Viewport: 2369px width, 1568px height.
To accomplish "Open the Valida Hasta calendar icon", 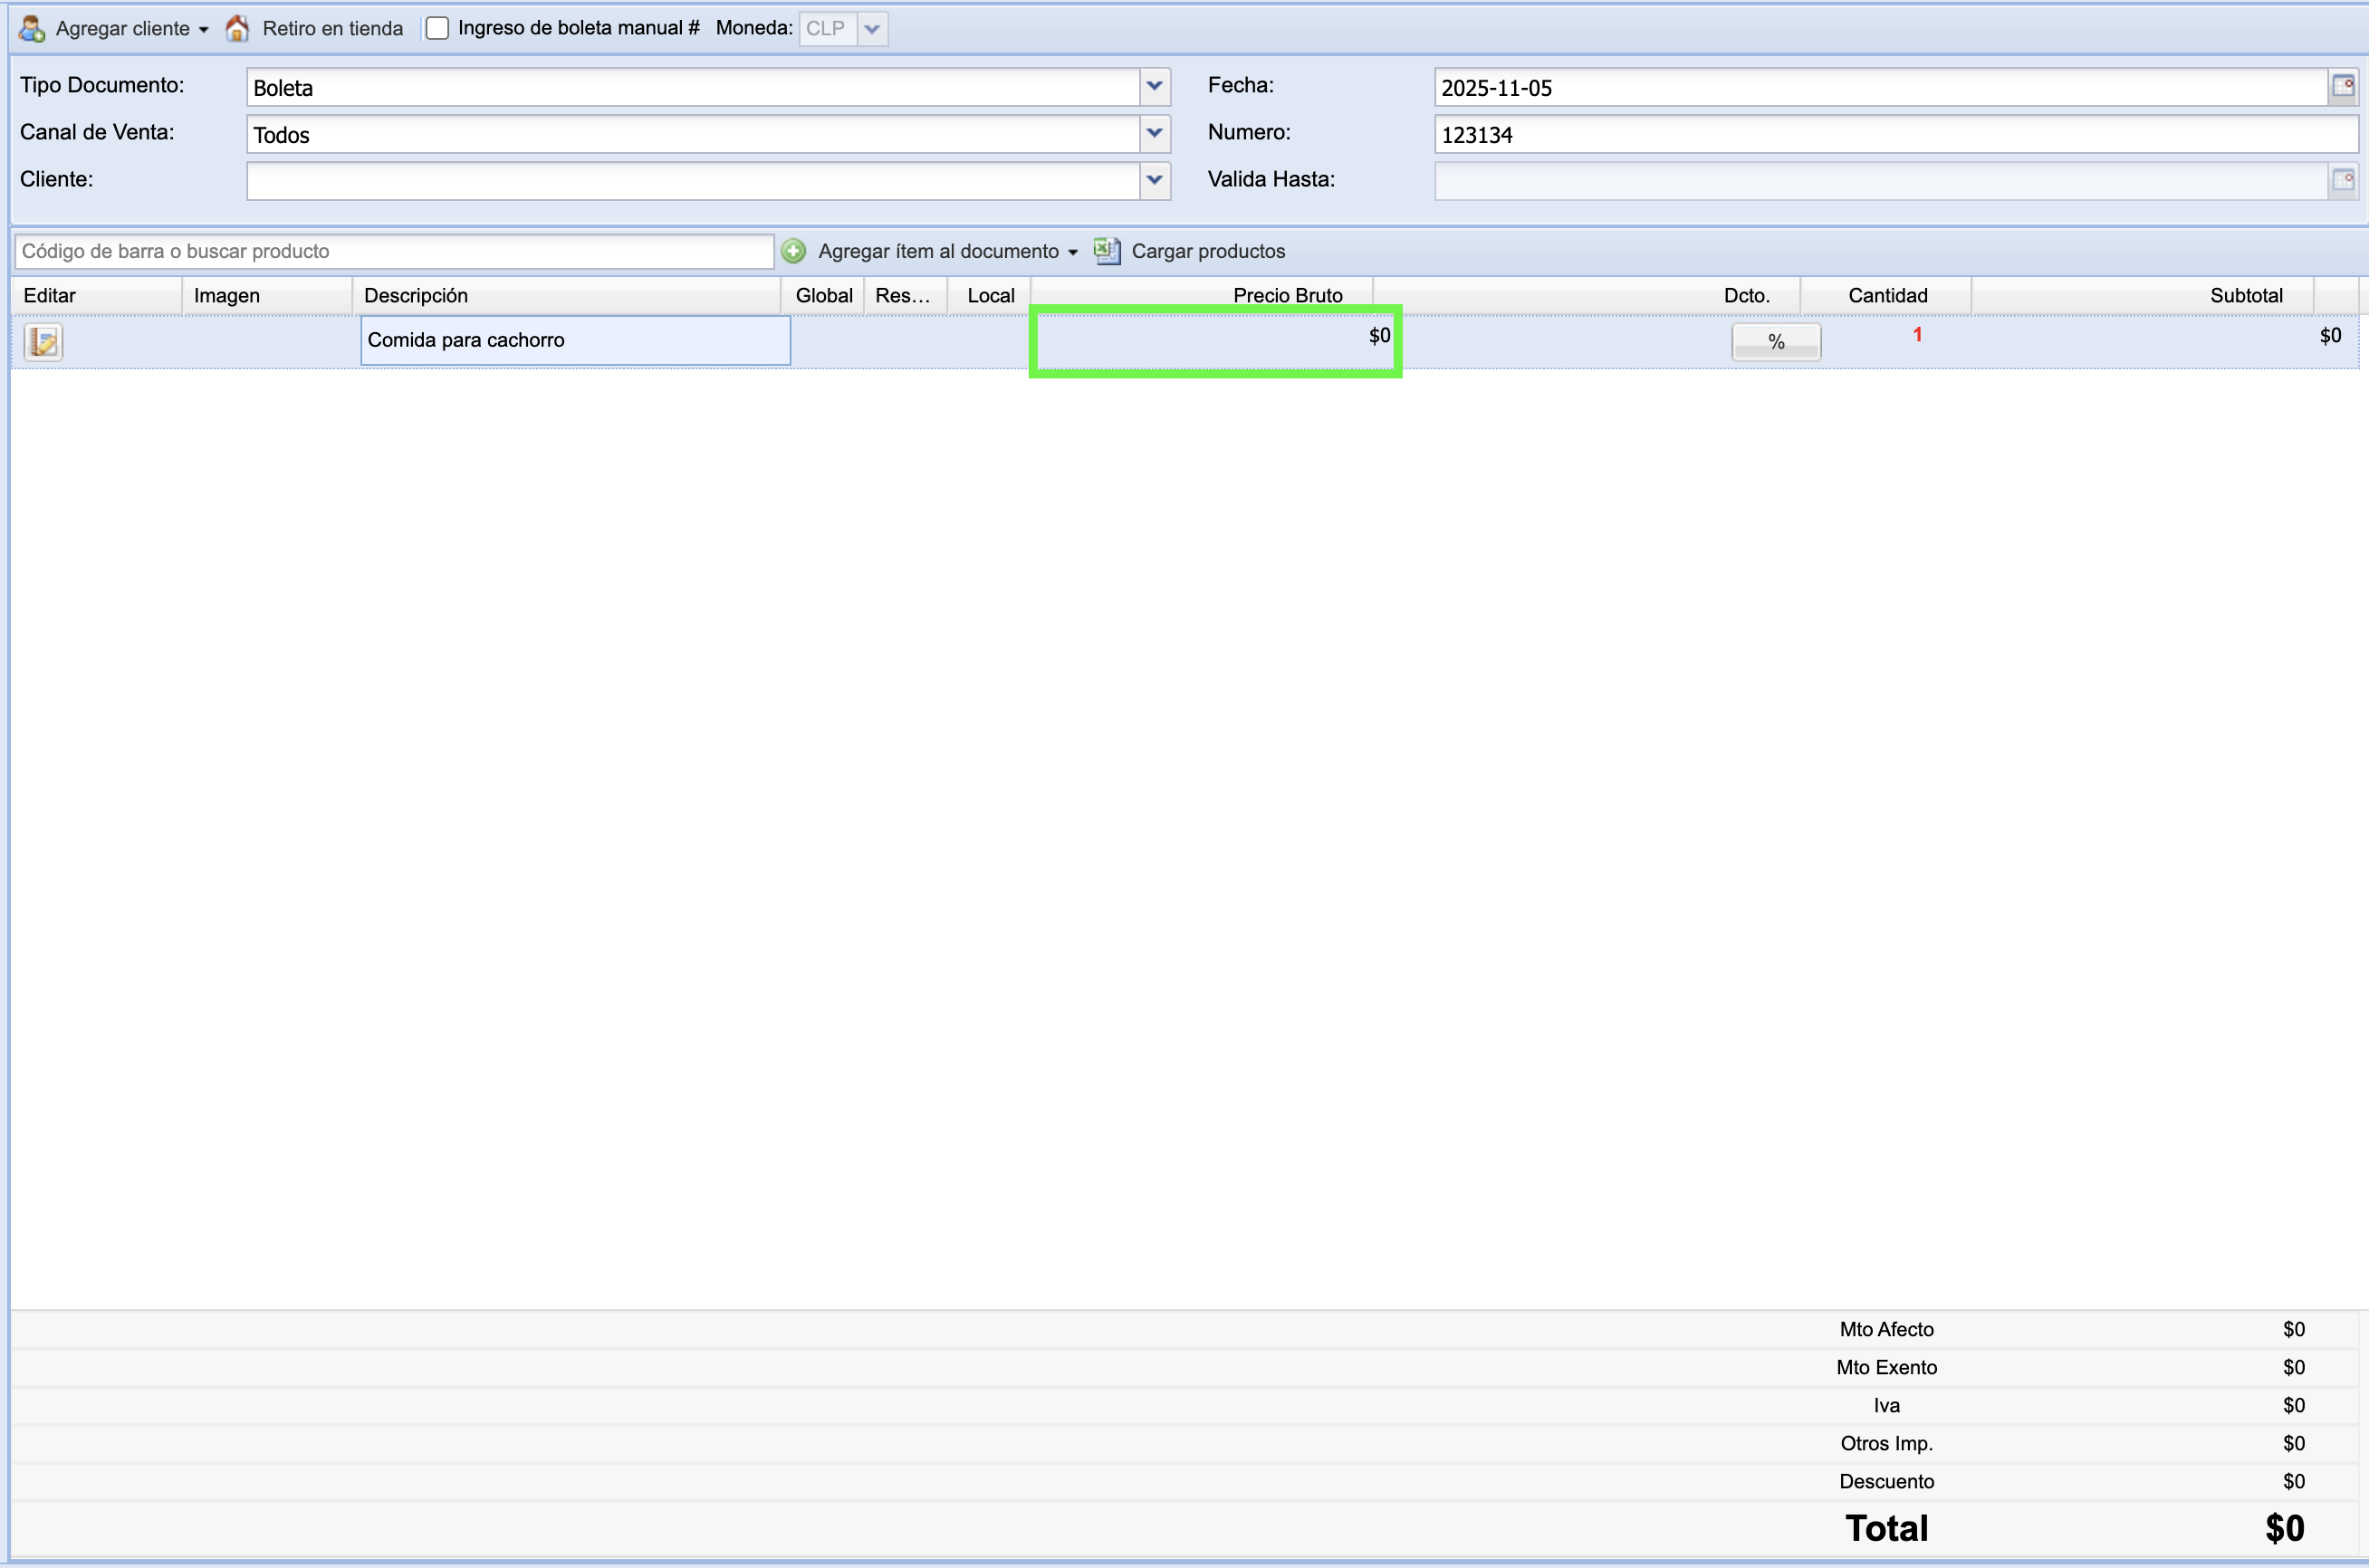I will point(2343,180).
